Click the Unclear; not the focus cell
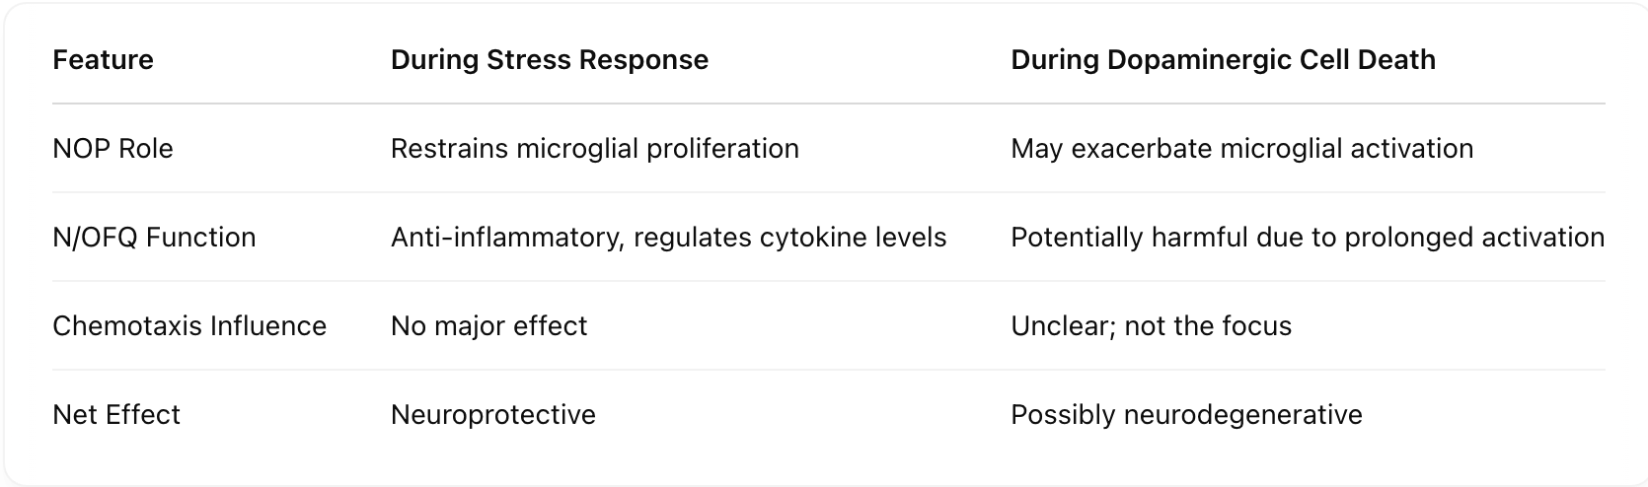Viewport: 1648px width, 487px height. tap(1151, 326)
